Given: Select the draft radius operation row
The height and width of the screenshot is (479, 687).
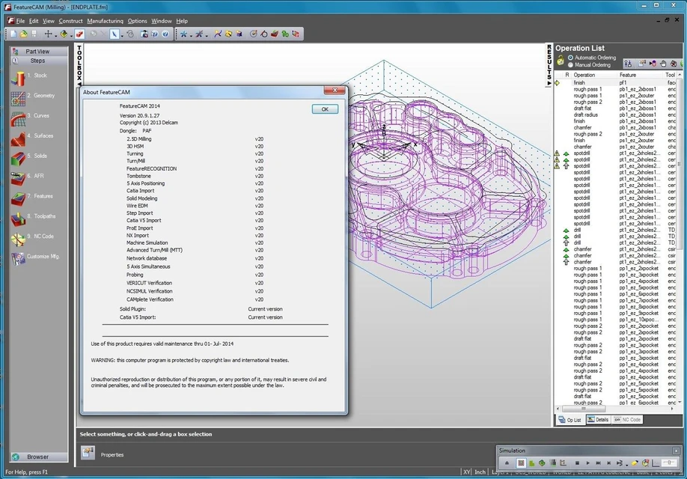Looking at the screenshot, I should point(615,115).
